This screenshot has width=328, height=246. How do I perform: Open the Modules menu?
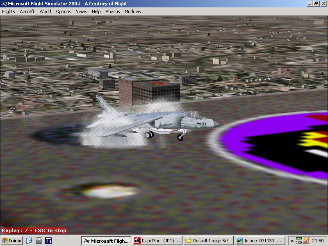pos(132,11)
